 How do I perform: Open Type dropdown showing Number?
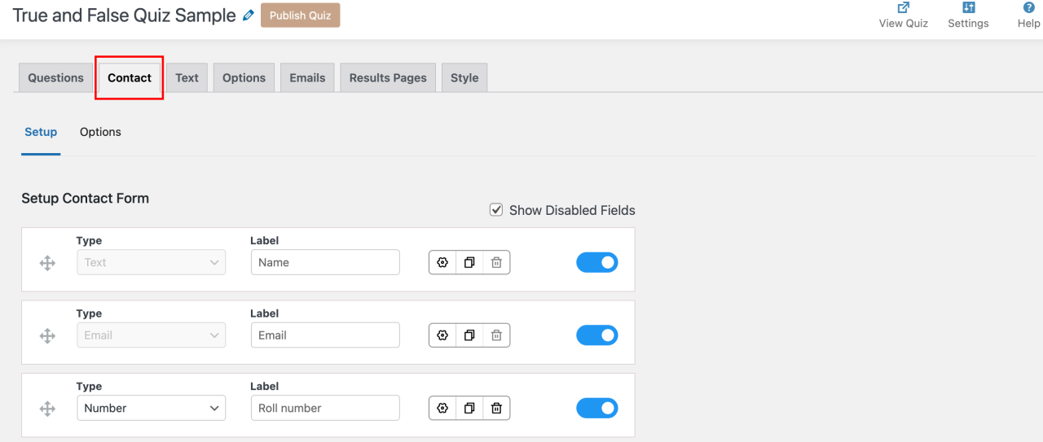click(x=152, y=408)
